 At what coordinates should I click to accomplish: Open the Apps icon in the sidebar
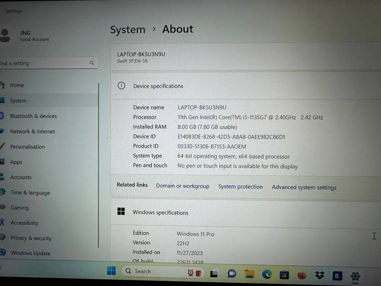click(3, 162)
